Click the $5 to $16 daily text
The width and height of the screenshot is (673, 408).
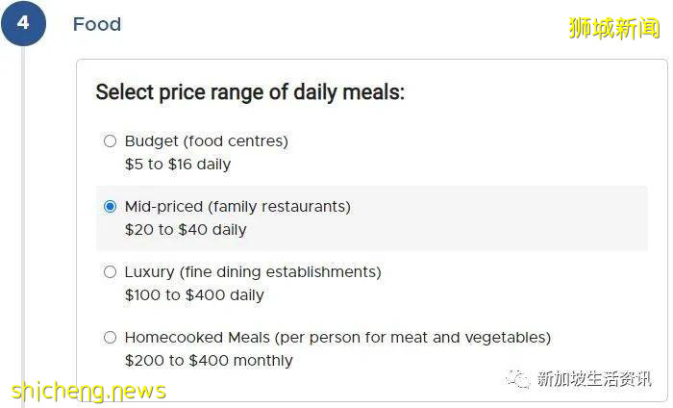coord(178,165)
